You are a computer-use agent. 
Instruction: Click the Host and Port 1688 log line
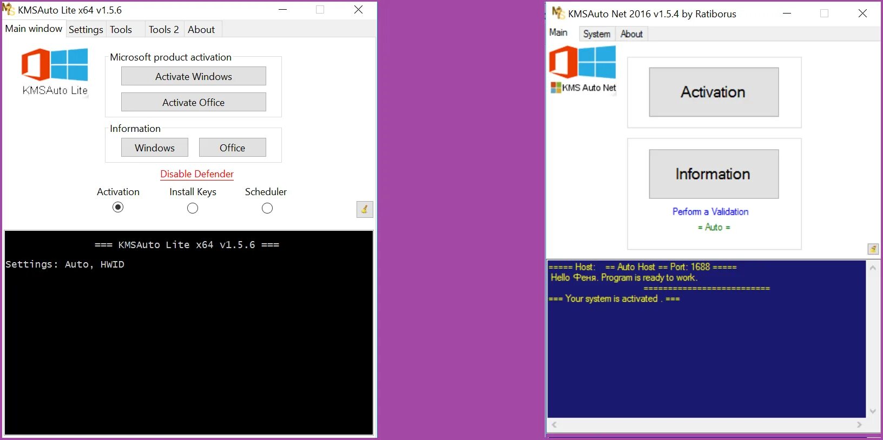pos(643,267)
